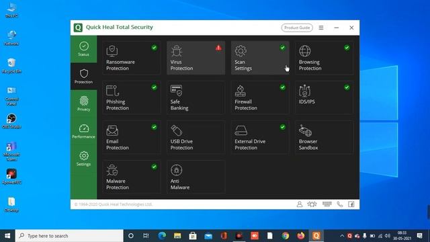Screen dimensions: 430x242
Task: Open the Firewall Protection tile
Action: pos(260,97)
